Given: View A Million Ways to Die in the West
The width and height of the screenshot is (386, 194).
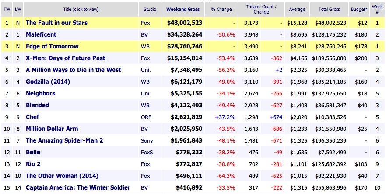Looking at the screenshot, I should point(74,70).
